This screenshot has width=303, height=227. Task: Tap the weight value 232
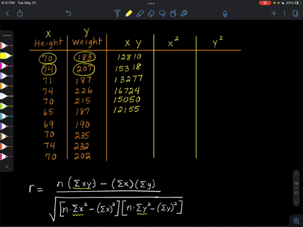click(x=81, y=146)
